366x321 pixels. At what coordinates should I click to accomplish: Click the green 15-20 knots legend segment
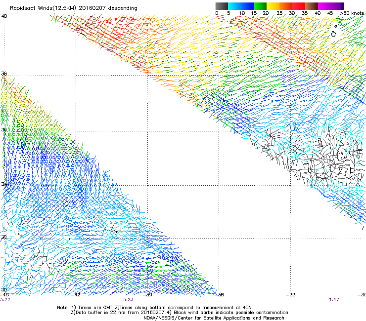[x=260, y=6]
